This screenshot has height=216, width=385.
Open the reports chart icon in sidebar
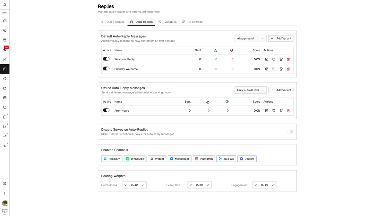click(x=5, y=127)
